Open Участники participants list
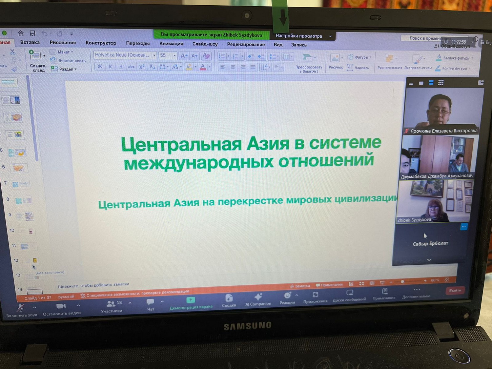The width and height of the screenshot is (492, 369). (112, 307)
